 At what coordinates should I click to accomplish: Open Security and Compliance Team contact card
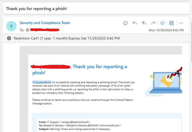coord(45,23)
